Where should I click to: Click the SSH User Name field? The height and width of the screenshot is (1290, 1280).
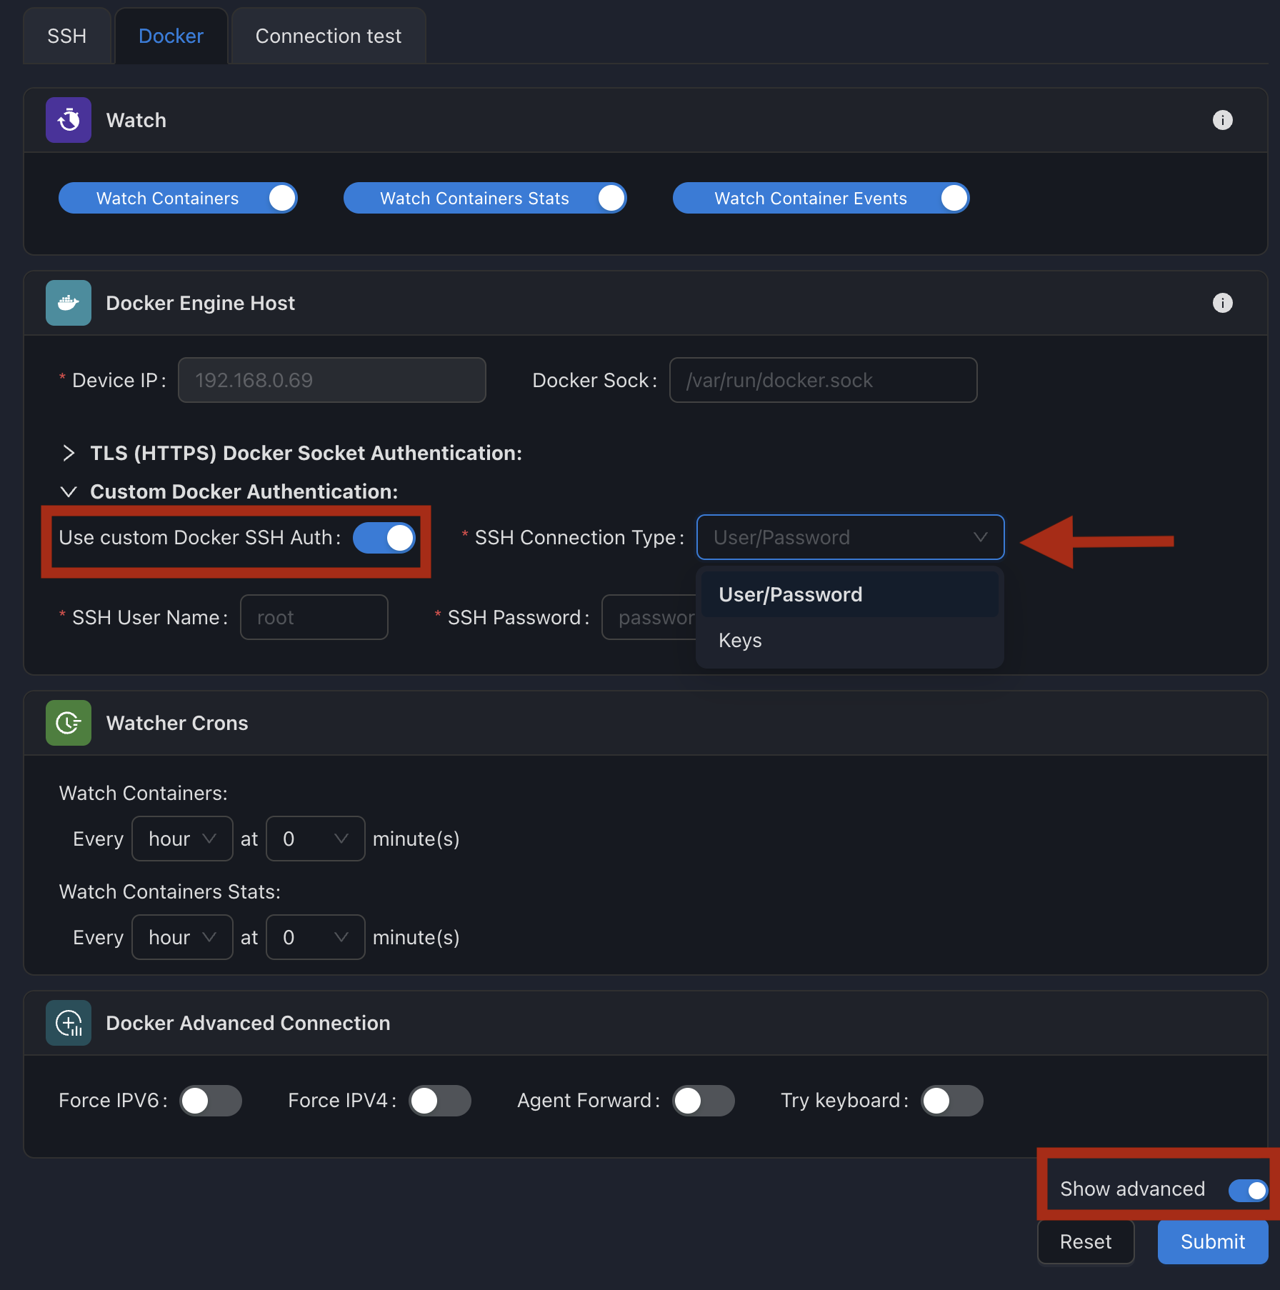coord(314,617)
